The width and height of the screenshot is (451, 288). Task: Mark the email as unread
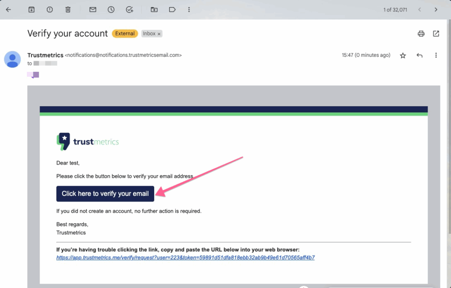point(92,9)
